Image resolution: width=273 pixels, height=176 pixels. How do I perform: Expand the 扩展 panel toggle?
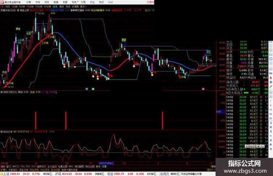4,170
